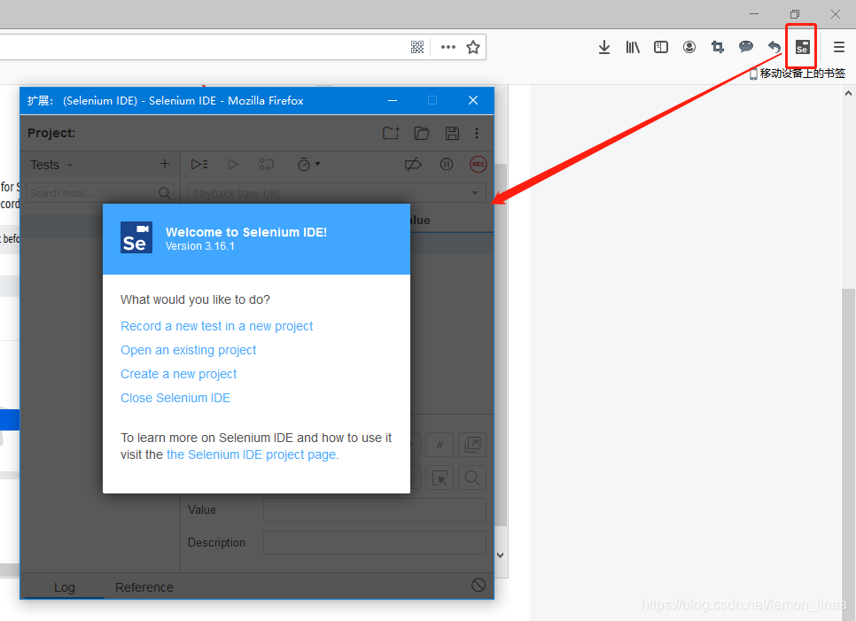Click the chat bubble toolbar icon

746,47
